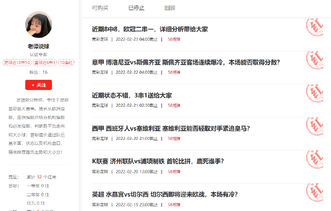Click 58烟弹 price on 2022-02-22 row
Viewport: 331px width, 211px height.
tap(174, 72)
